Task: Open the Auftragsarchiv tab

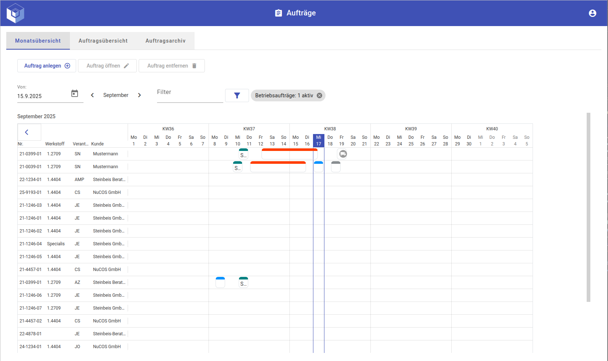Action: (165, 41)
